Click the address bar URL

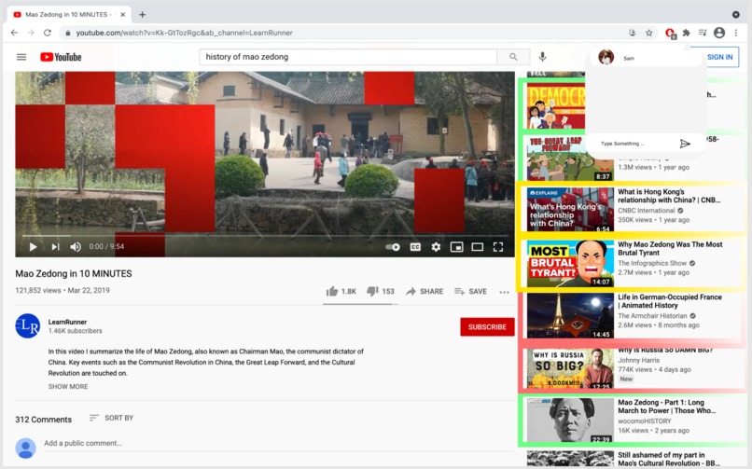184,33
